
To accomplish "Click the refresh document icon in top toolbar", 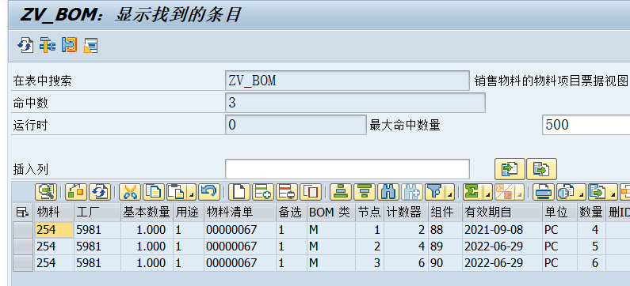I will pyautogui.click(x=25, y=45).
